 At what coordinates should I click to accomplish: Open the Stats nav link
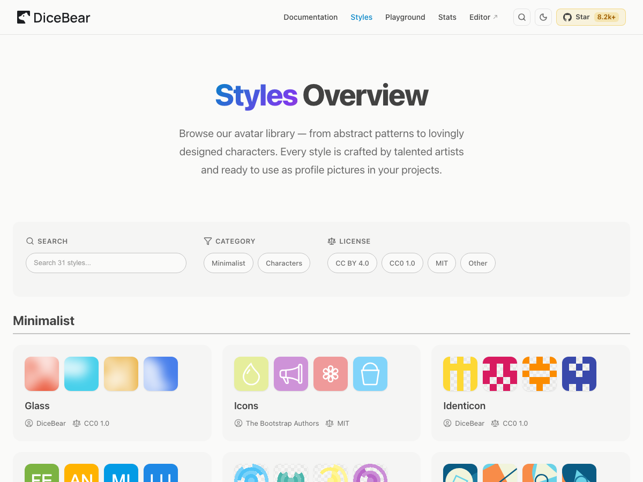[x=447, y=17]
